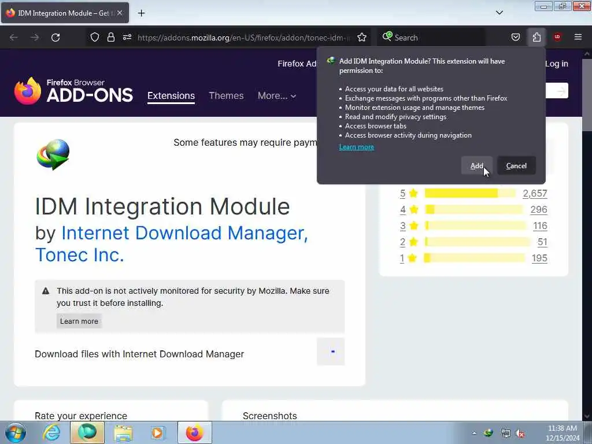Click the 3 star rating count 116
This screenshot has width=592, height=444.
[x=540, y=226]
